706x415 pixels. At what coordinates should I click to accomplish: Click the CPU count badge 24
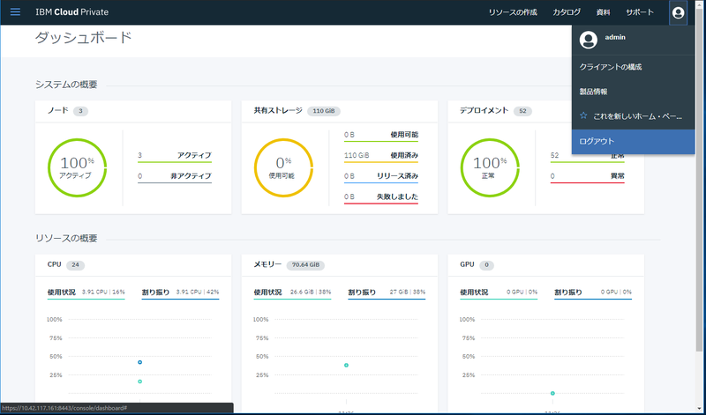pyautogui.click(x=75, y=265)
